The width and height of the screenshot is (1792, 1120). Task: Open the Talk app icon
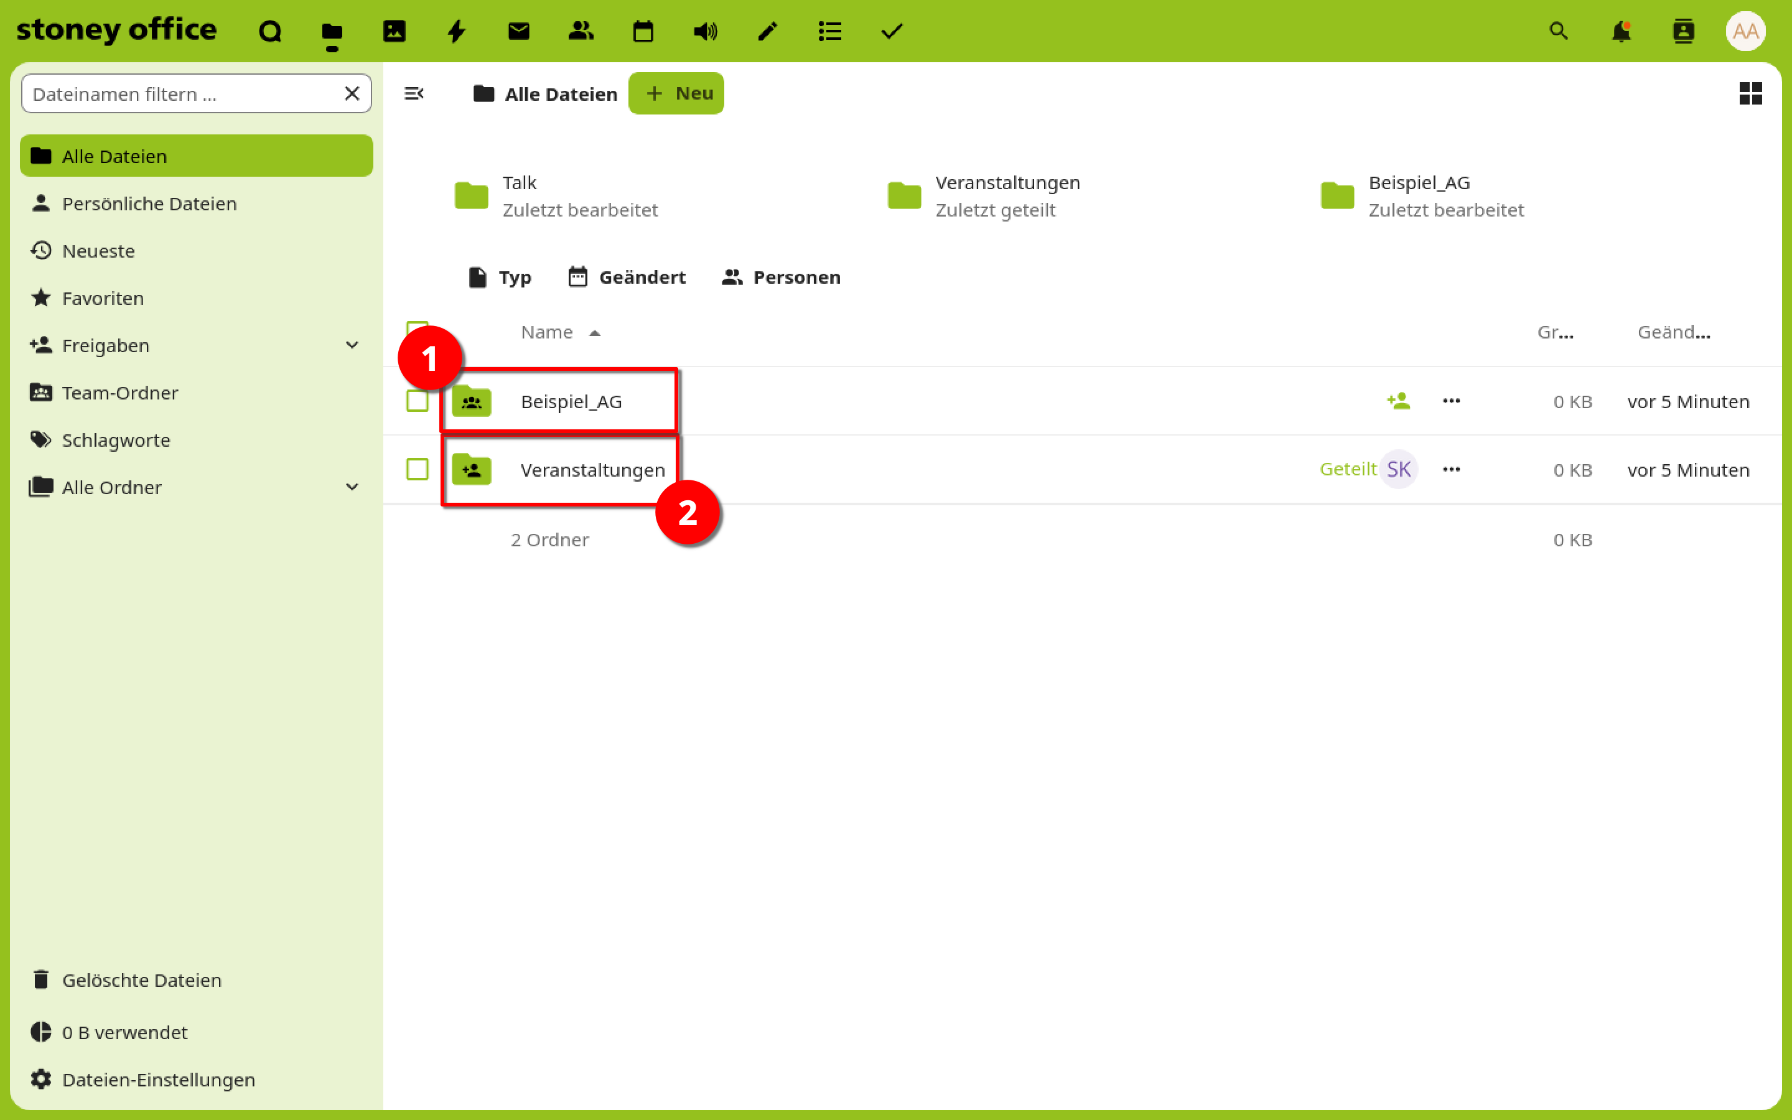(269, 31)
